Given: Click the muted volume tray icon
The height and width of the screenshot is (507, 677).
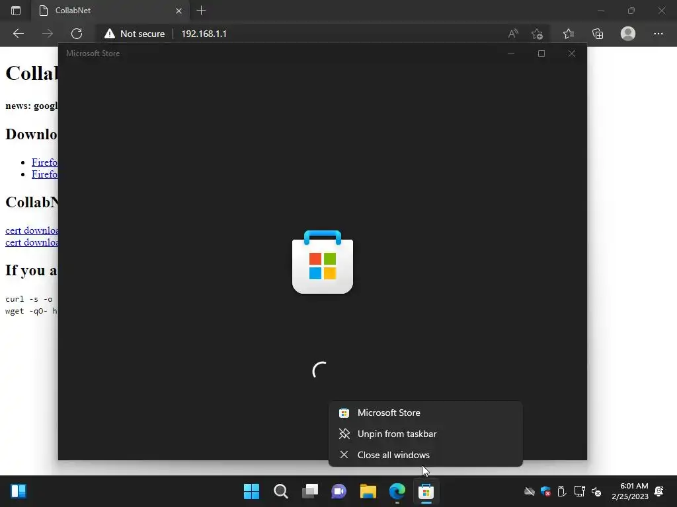Looking at the screenshot, I should pyautogui.click(x=596, y=491).
